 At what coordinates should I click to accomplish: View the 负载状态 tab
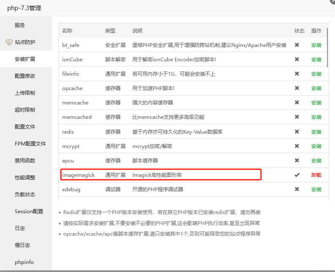(25, 194)
